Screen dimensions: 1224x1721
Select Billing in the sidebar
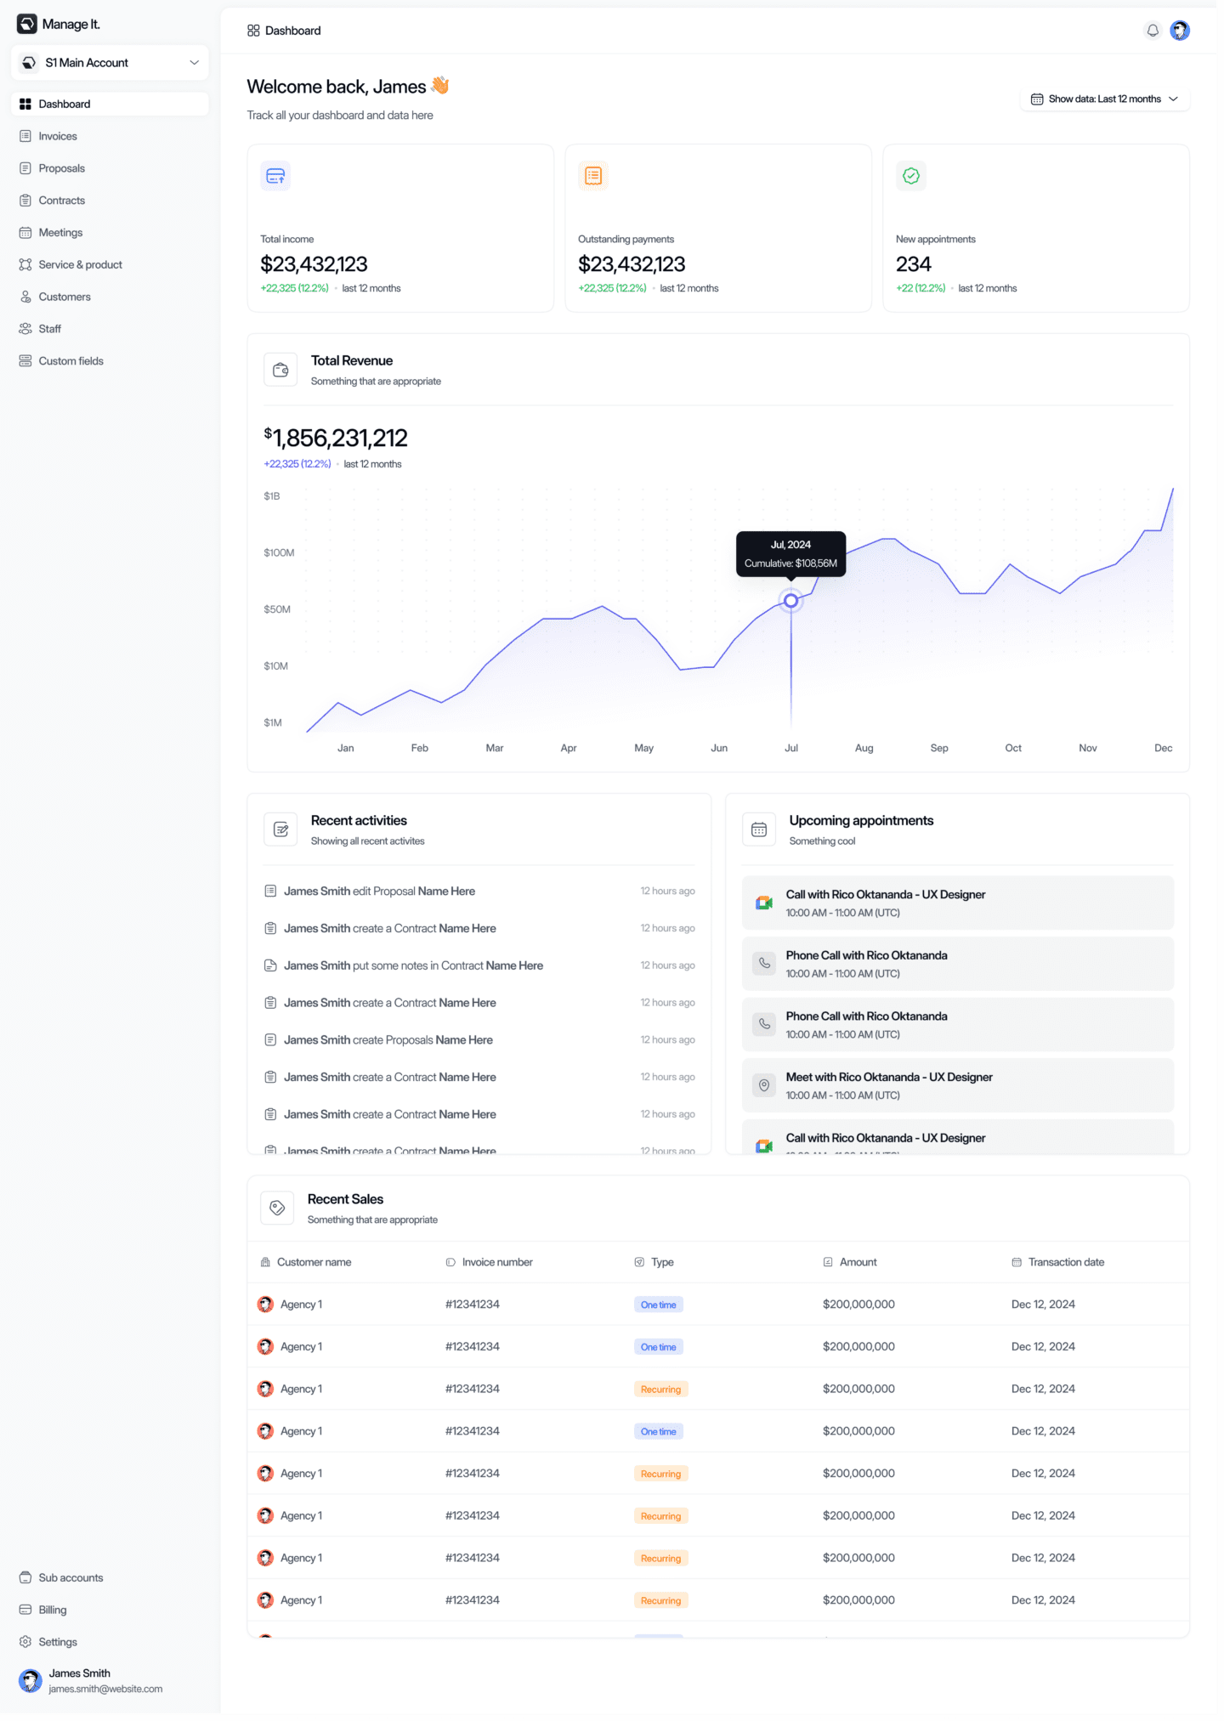point(53,1610)
